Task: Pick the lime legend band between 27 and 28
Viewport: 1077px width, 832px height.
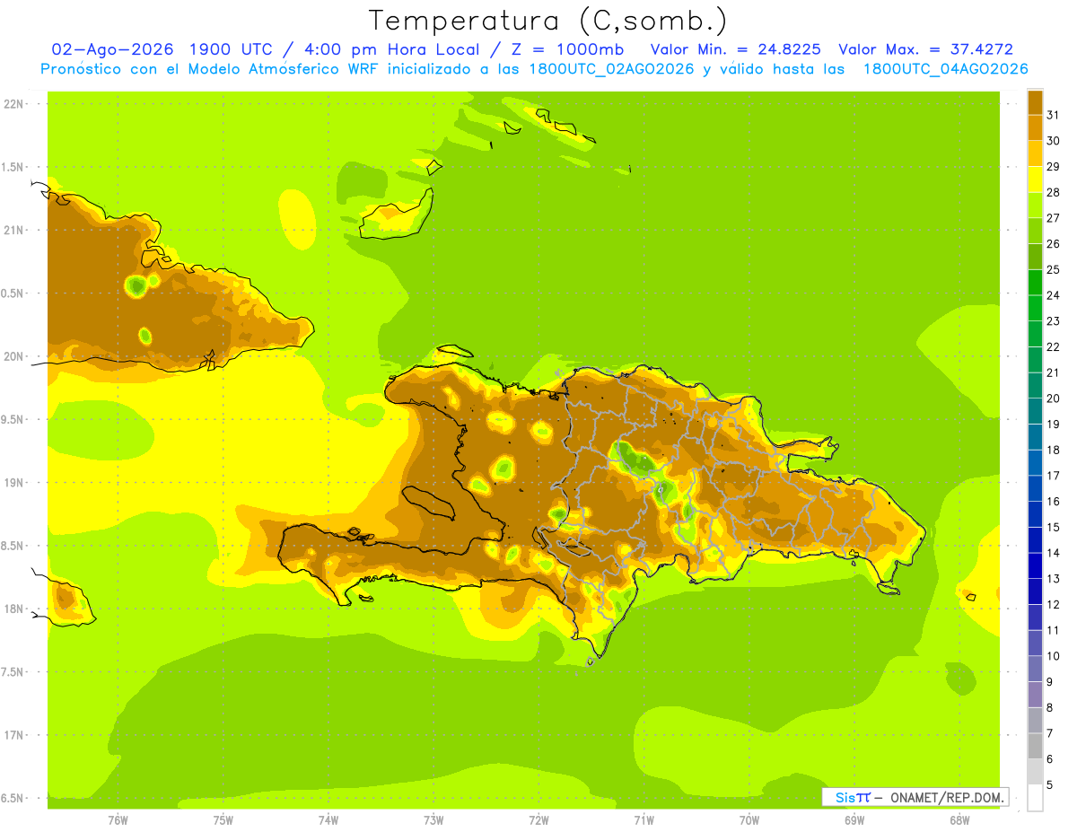Action: (x=1035, y=205)
